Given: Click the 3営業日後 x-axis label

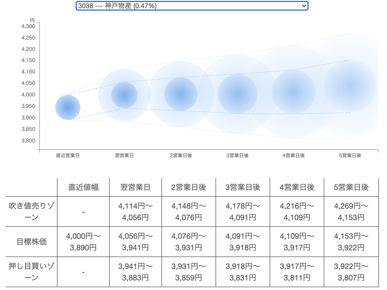Looking at the screenshot, I should click(x=237, y=155).
